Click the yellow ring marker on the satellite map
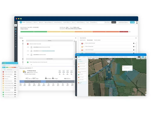Screen dimensions: 151x113 click(109, 72)
